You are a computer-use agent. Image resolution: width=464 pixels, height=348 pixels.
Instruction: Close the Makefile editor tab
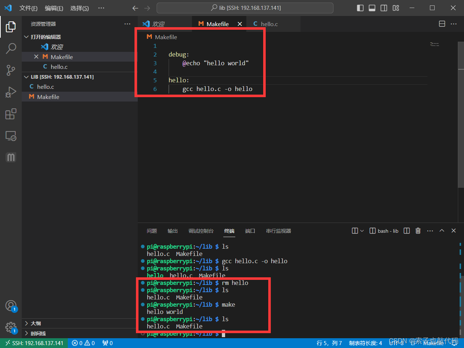(x=240, y=24)
